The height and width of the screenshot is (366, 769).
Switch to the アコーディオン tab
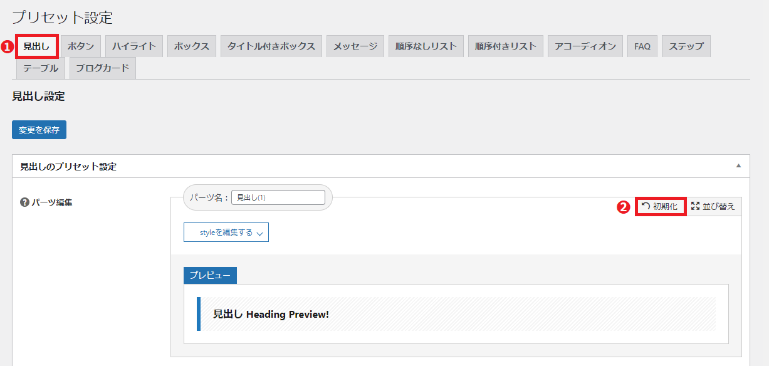click(585, 46)
